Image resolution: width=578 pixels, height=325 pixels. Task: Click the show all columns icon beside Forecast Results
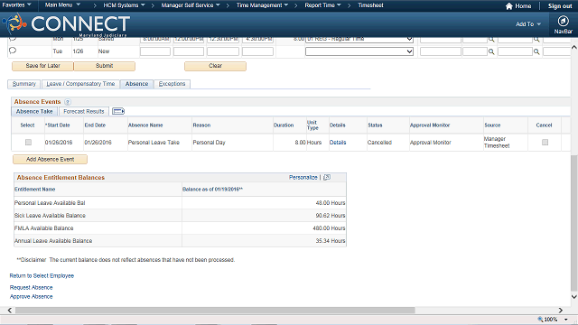[x=118, y=111]
